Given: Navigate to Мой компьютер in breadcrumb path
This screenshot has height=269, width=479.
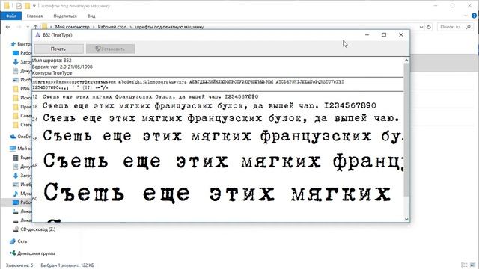Looking at the screenshot, I should 73,27.
